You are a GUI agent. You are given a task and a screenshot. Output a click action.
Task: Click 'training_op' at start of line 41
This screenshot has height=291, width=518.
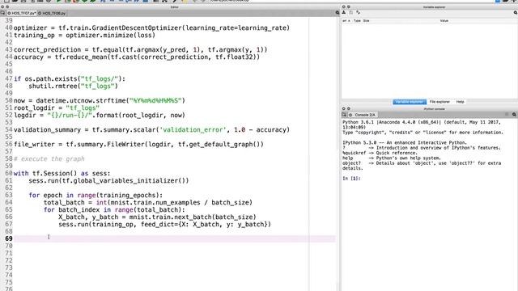coord(34,36)
